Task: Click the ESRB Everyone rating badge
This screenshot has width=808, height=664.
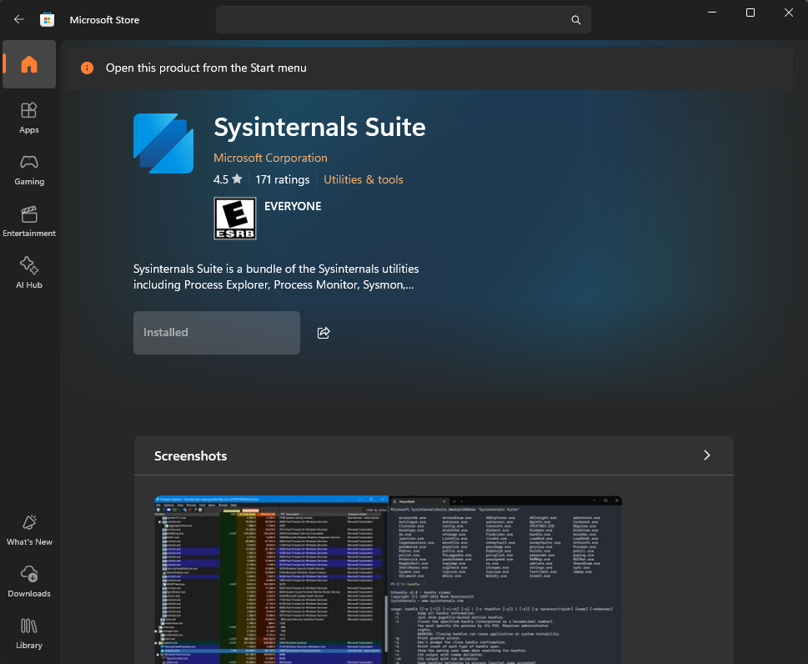Action: 235,219
